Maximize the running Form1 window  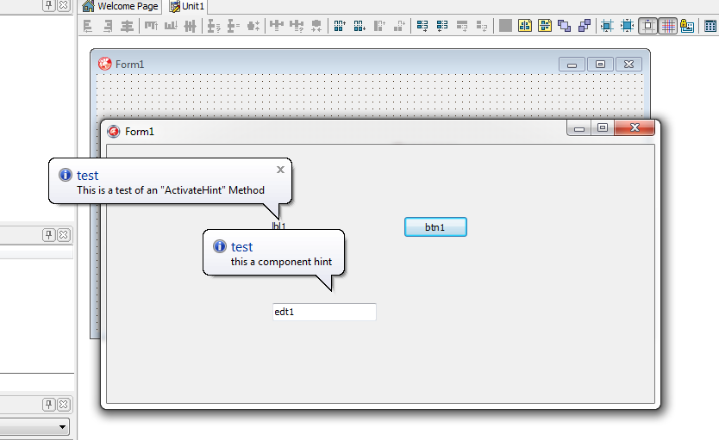(603, 128)
